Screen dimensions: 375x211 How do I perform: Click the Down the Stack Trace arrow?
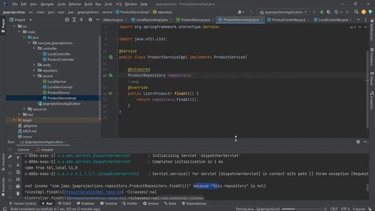(18, 165)
